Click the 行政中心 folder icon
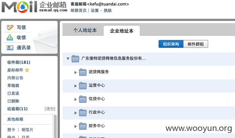Viewport: 235px width, 138px height. (x=83, y=113)
